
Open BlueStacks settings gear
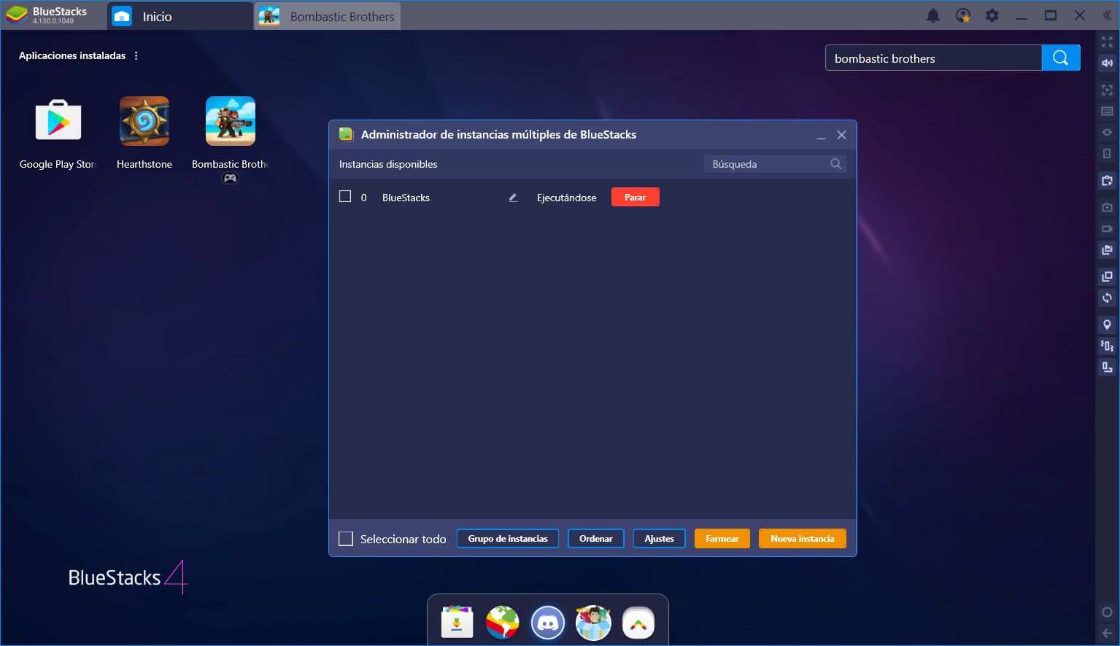click(992, 15)
